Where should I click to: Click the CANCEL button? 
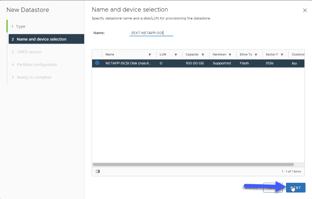click(x=250, y=188)
